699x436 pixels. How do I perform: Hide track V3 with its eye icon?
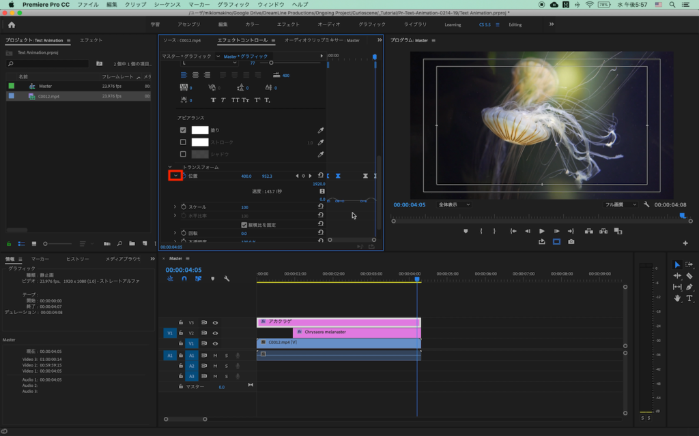[215, 323]
